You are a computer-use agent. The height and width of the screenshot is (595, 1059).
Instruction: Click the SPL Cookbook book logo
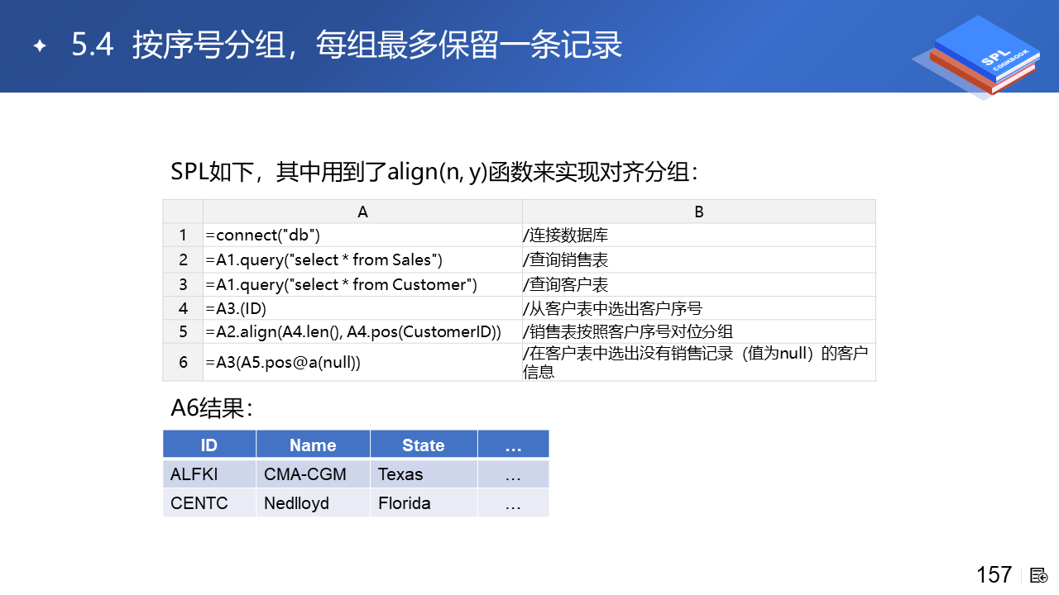[978, 56]
